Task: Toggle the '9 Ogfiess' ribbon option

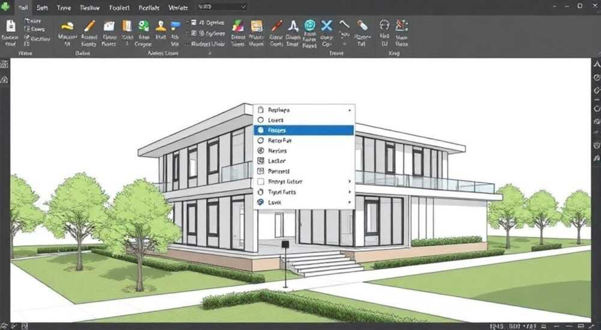Action: [207, 34]
